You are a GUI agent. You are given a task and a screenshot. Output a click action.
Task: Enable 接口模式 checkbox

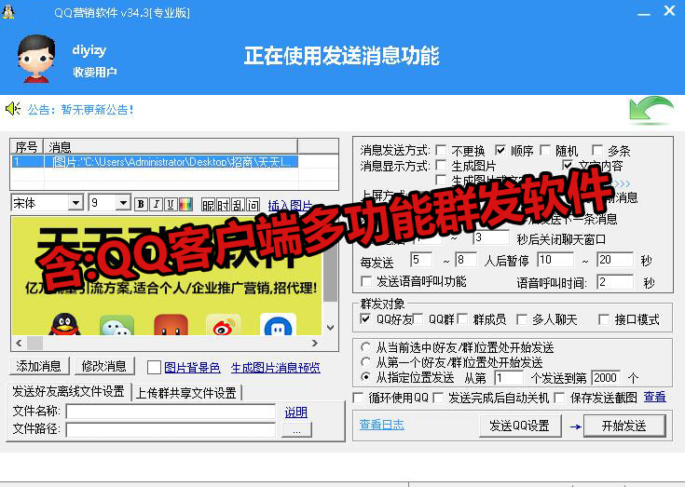(x=604, y=319)
